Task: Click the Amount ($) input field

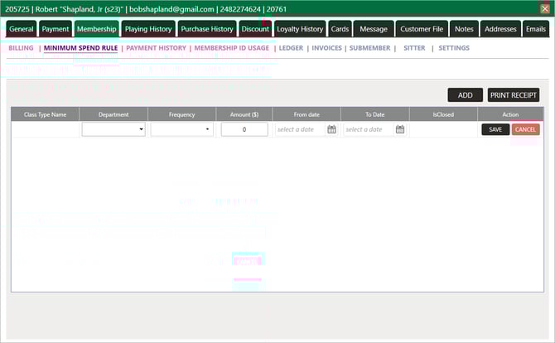Action: coord(244,129)
